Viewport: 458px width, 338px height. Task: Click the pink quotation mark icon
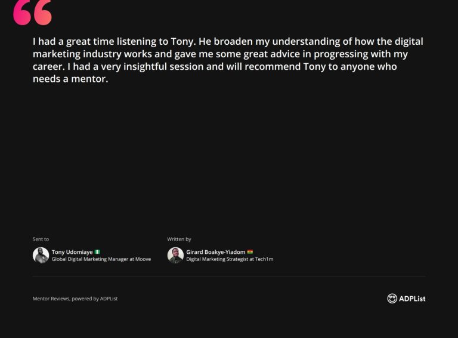pyautogui.click(x=32, y=13)
